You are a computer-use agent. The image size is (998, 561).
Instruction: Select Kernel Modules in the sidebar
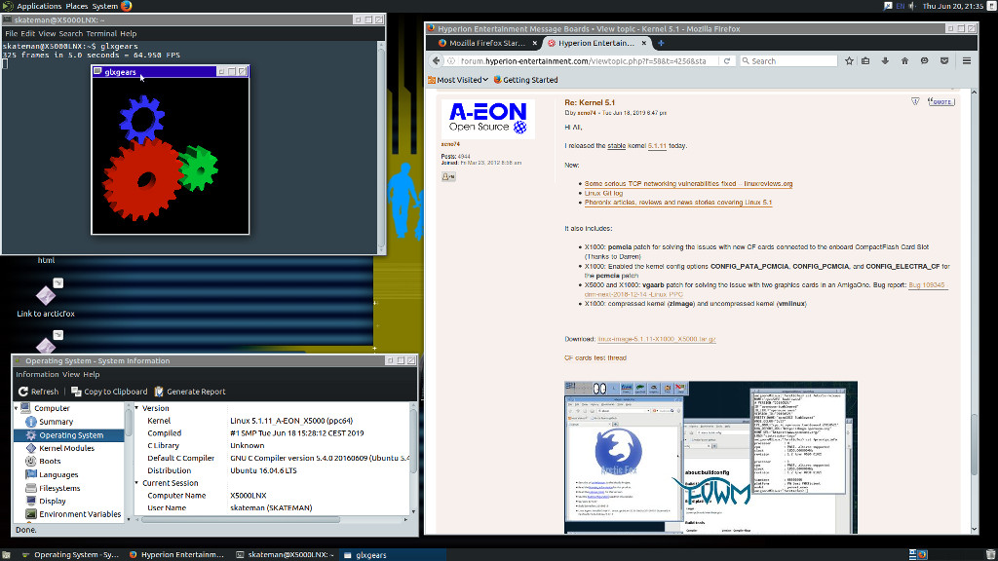point(67,448)
